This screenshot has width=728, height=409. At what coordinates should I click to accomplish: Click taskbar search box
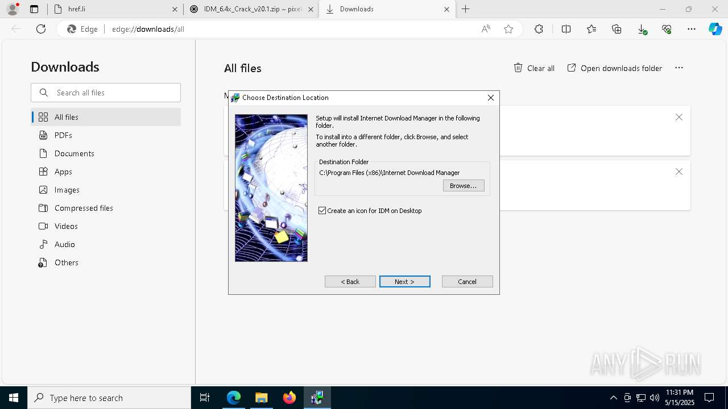point(109,398)
